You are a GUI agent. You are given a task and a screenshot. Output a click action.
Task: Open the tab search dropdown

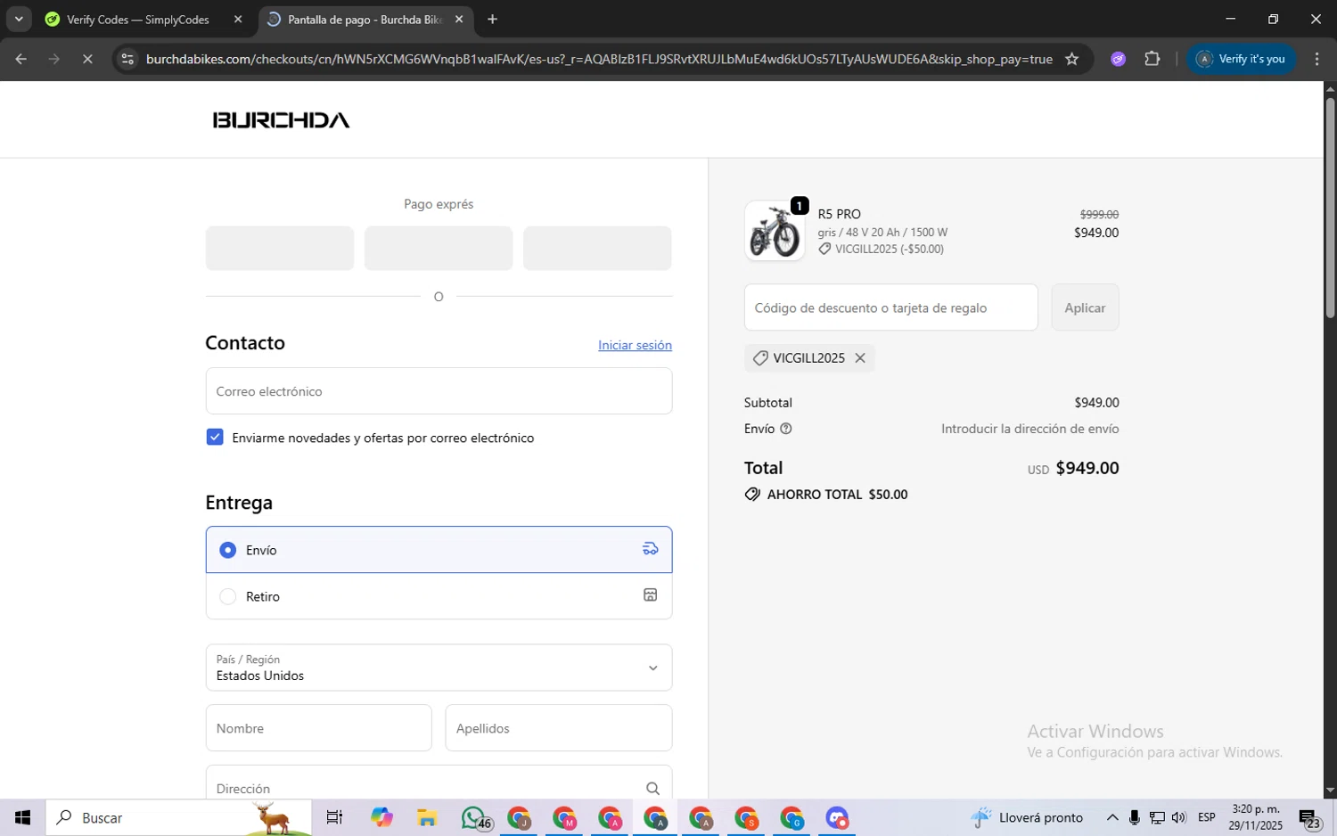tap(19, 19)
